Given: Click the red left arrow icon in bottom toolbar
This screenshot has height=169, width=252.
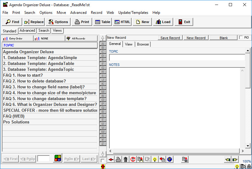Looking at the screenshot, I should [111, 159].
